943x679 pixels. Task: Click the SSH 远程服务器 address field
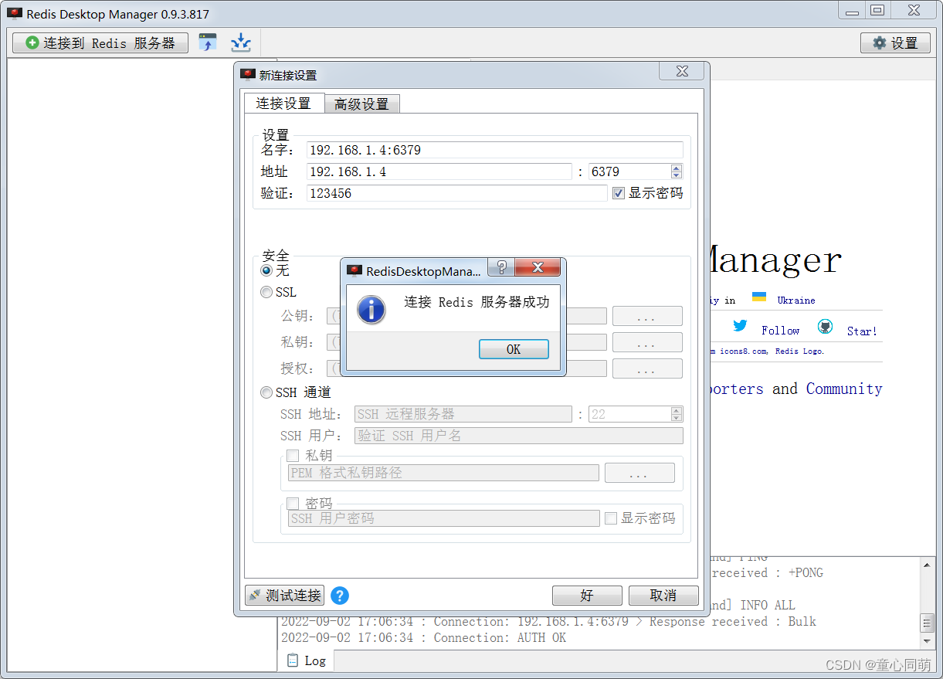tap(463, 414)
